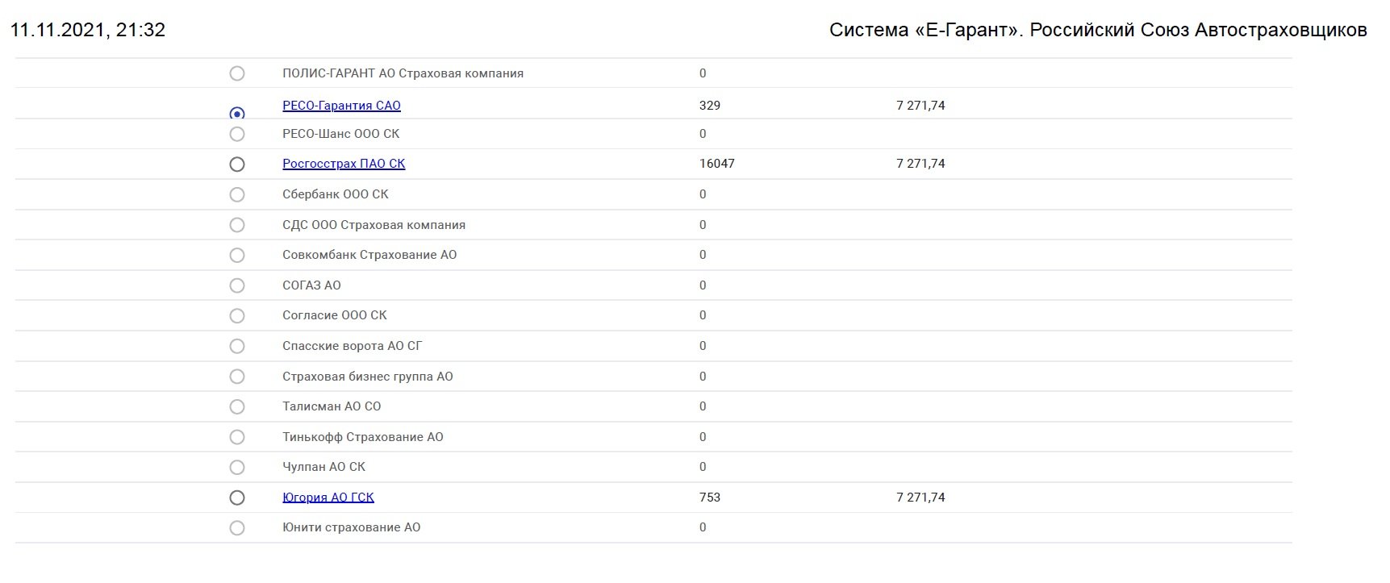Open the РЕСО-Гарантия САО link
The width and height of the screenshot is (1390, 583).
[341, 106]
